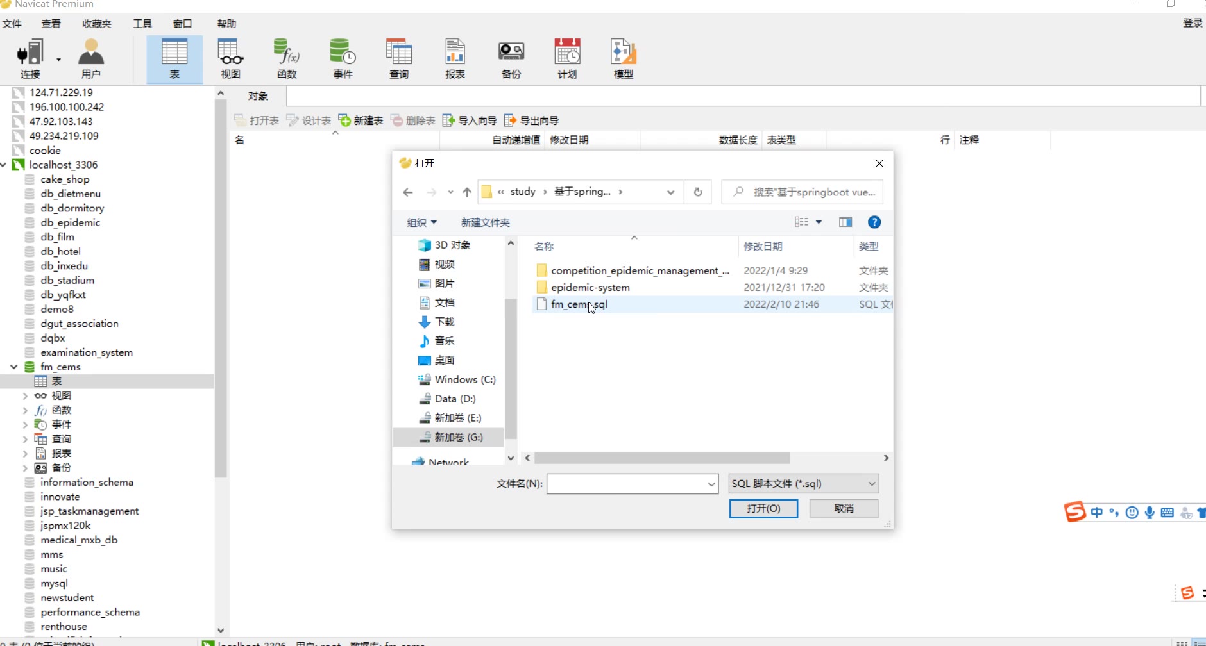Open the file type SQL filter dropdown
The height and width of the screenshot is (646, 1206).
point(803,483)
